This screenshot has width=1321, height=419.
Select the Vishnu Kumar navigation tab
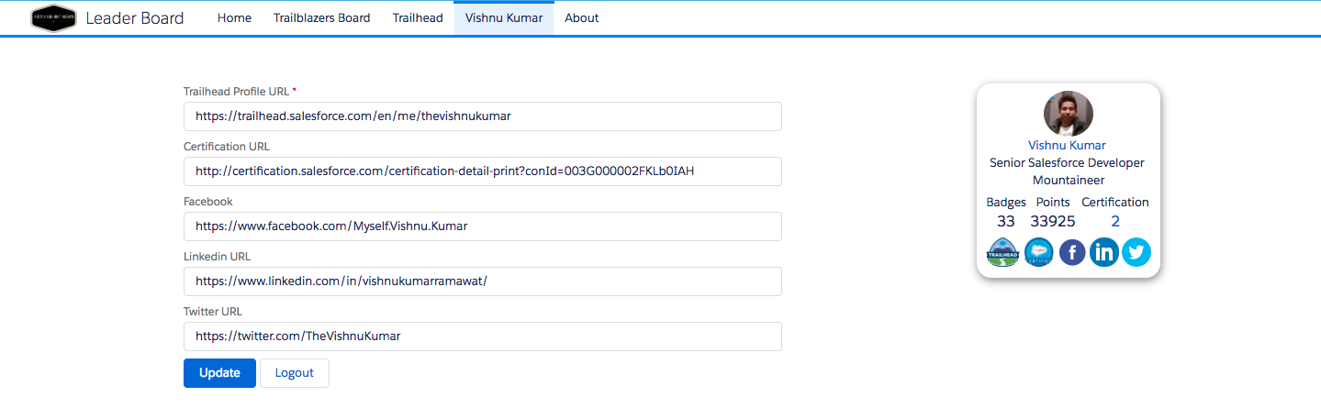click(x=503, y=18)
